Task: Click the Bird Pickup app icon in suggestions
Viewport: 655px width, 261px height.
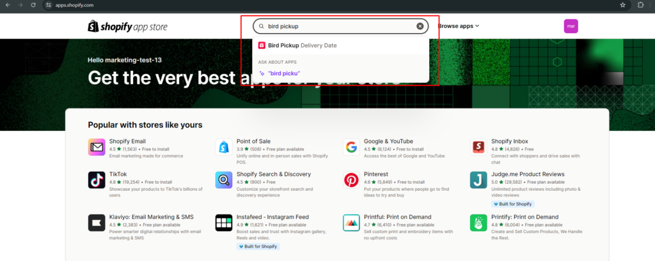Action: [262, 45]
